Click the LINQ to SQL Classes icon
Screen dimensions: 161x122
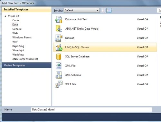[x=59, y=47]
